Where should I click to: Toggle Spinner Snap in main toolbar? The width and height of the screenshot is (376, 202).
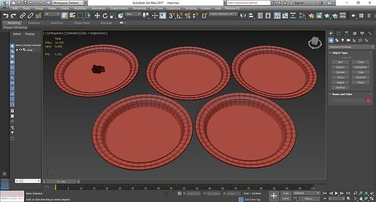click(196, 16)
